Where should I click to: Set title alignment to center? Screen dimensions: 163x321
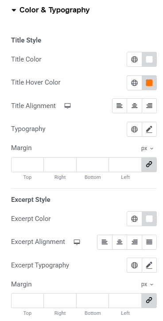tap(134, 106)
